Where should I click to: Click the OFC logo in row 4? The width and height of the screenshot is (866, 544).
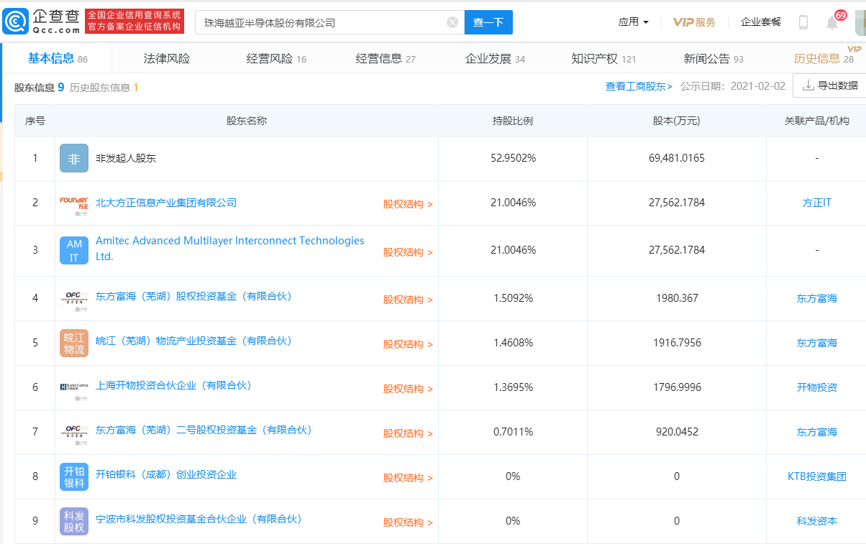click(x=74, y=298)
